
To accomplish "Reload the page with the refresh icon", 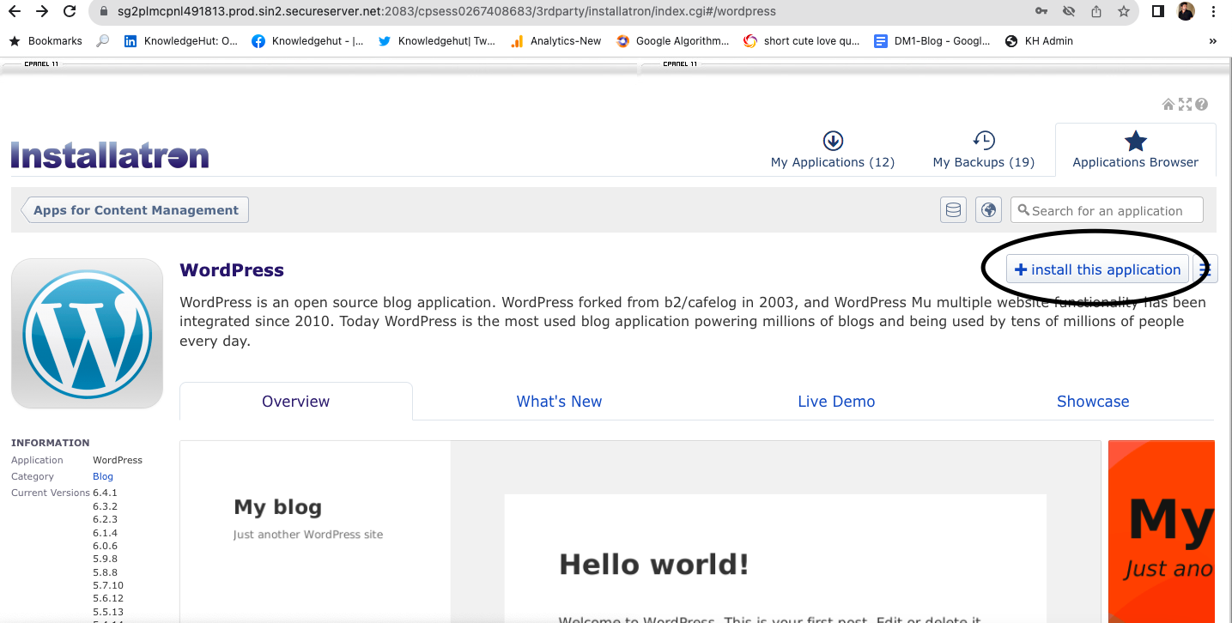I will 70,12.
